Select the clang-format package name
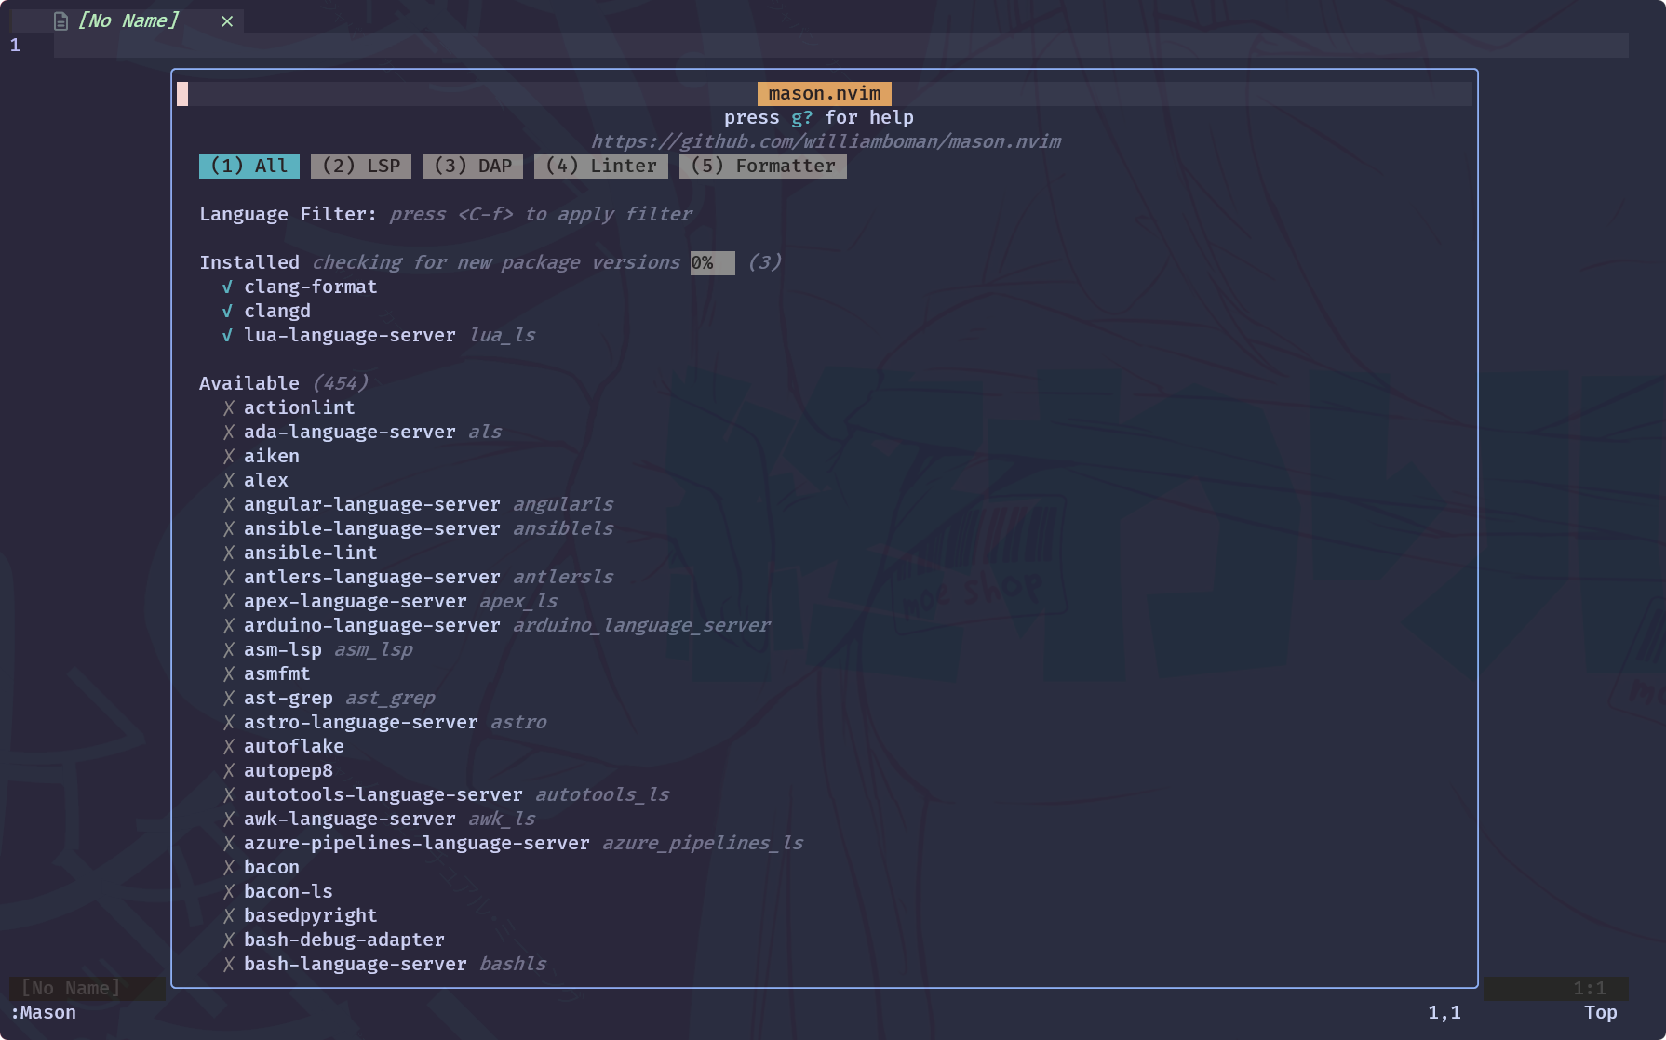This screenshot has width=1666, height=1040. 311,287
